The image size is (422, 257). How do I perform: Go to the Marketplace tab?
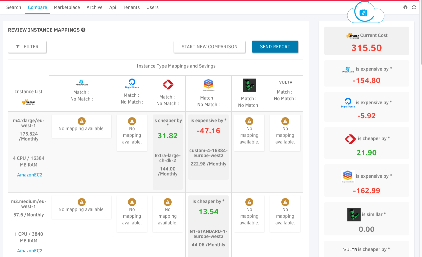coord(67,7)
